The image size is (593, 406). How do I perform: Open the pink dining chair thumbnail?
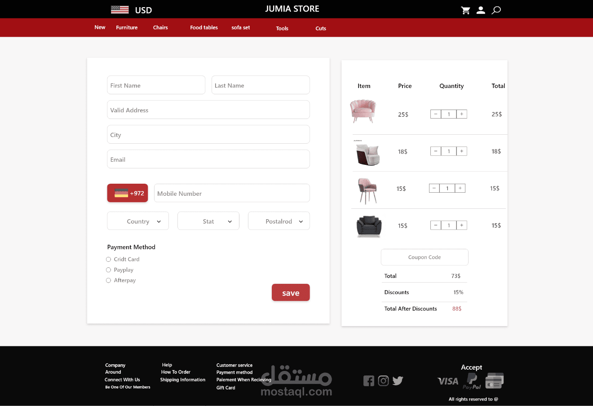pyautogui.click(x=367, y=190)
